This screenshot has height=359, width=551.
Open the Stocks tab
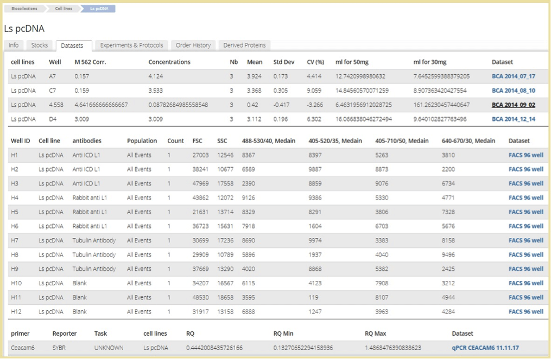[40, 46]
